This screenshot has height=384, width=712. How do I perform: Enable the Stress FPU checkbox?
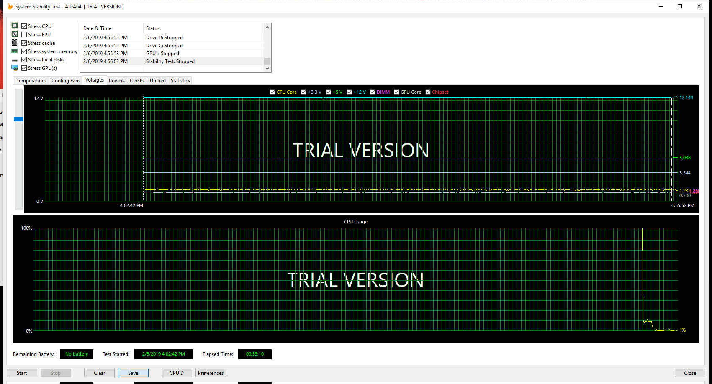click(x=24, y=34)
